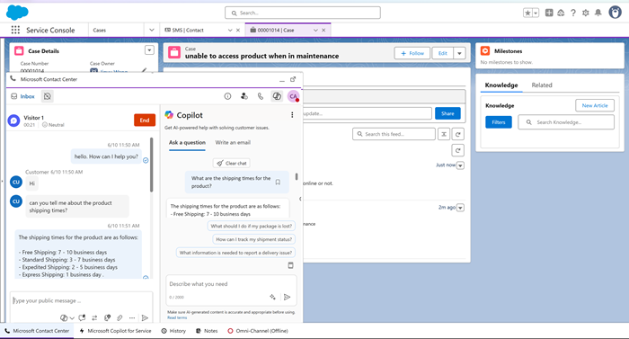Image resolution: width=629 pixels, height=339 pixels.
Task: Send the public message arrow
Action: [145, 317]
